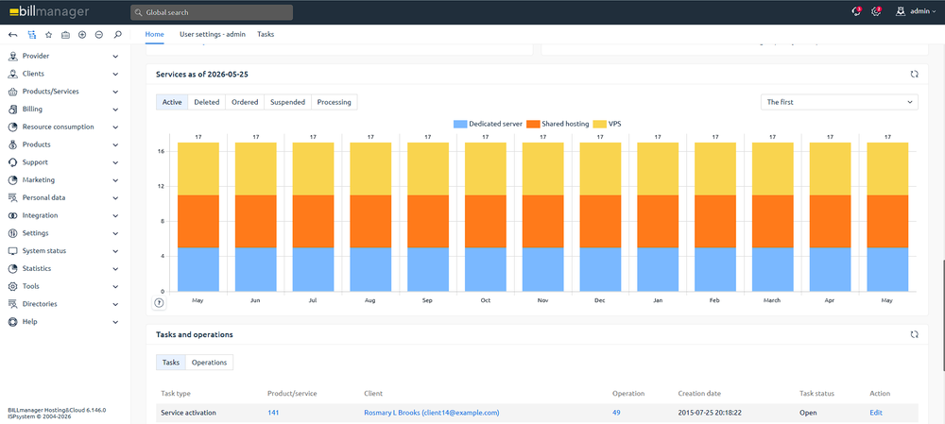Click the Global search field
This screenshot has width=945, height=424.
212,12
